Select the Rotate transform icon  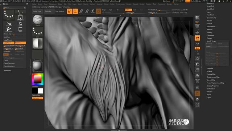(93, 11)
